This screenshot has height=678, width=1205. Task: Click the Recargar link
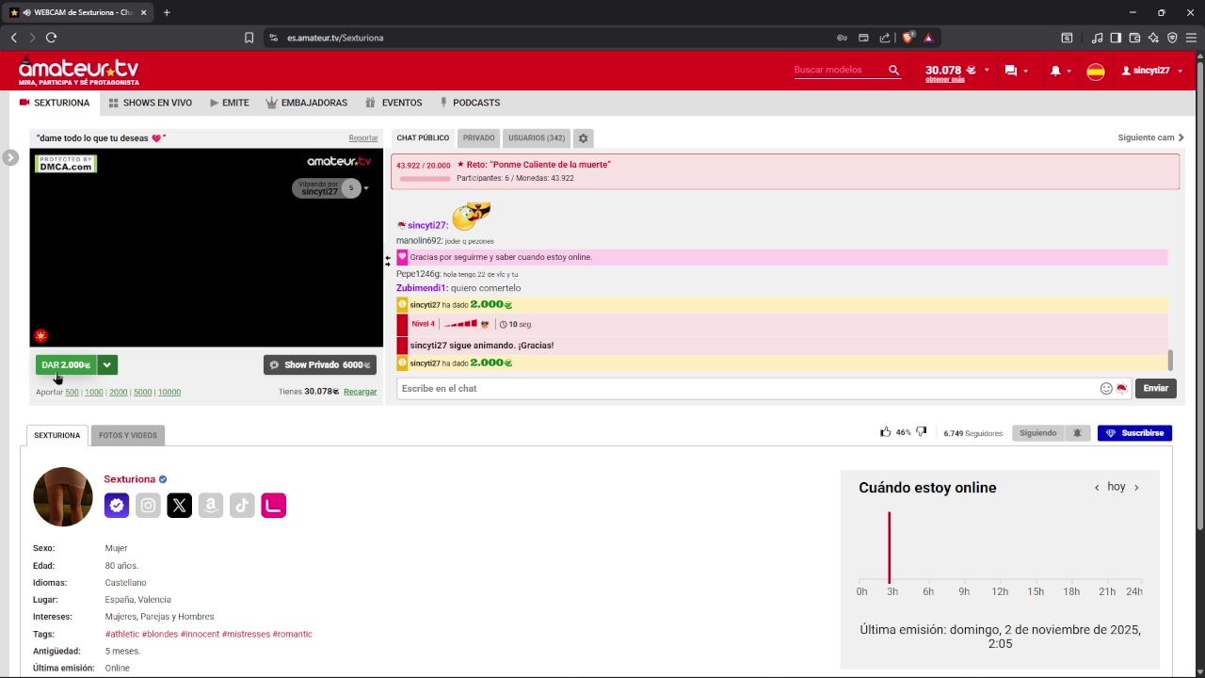(x=360, y=392)
